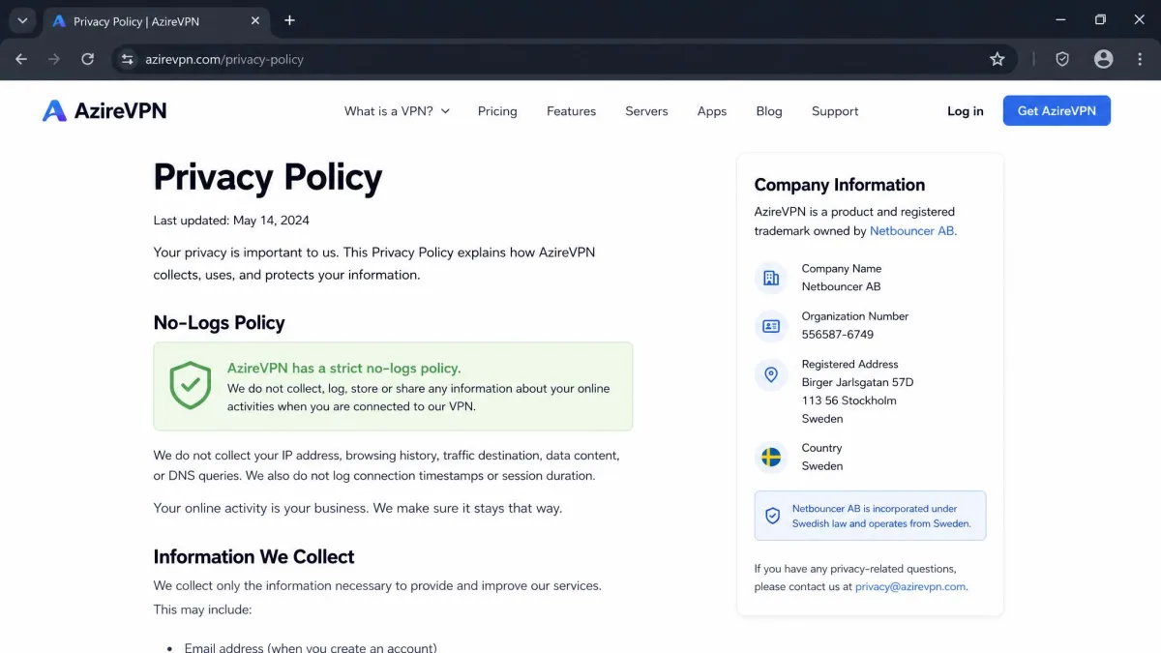The width and height of the screenshot is (1161, 653).
Task: Select Support in the top navigation
Action: pyautogui.click(x=835, y=111)
